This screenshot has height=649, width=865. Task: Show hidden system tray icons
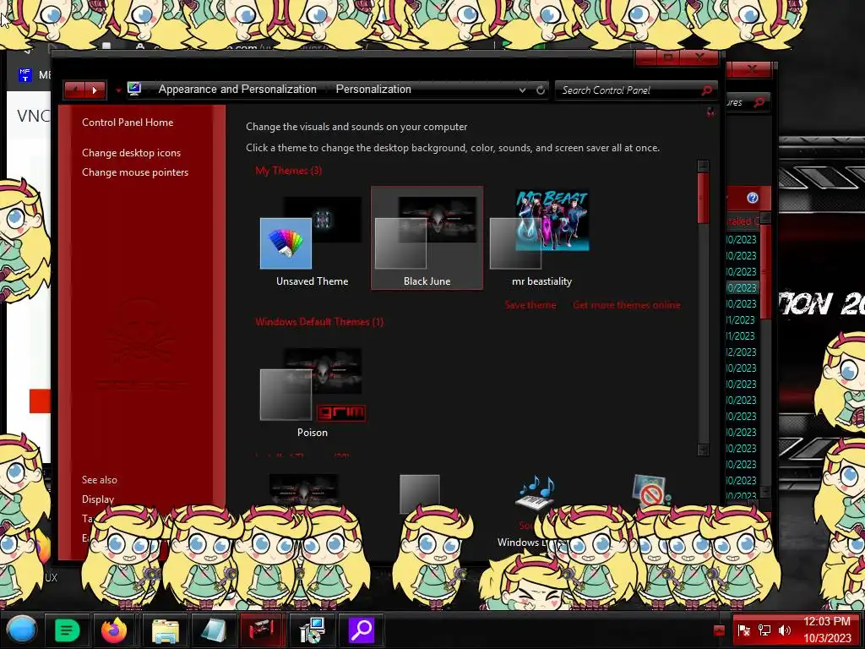click(719, 630)
